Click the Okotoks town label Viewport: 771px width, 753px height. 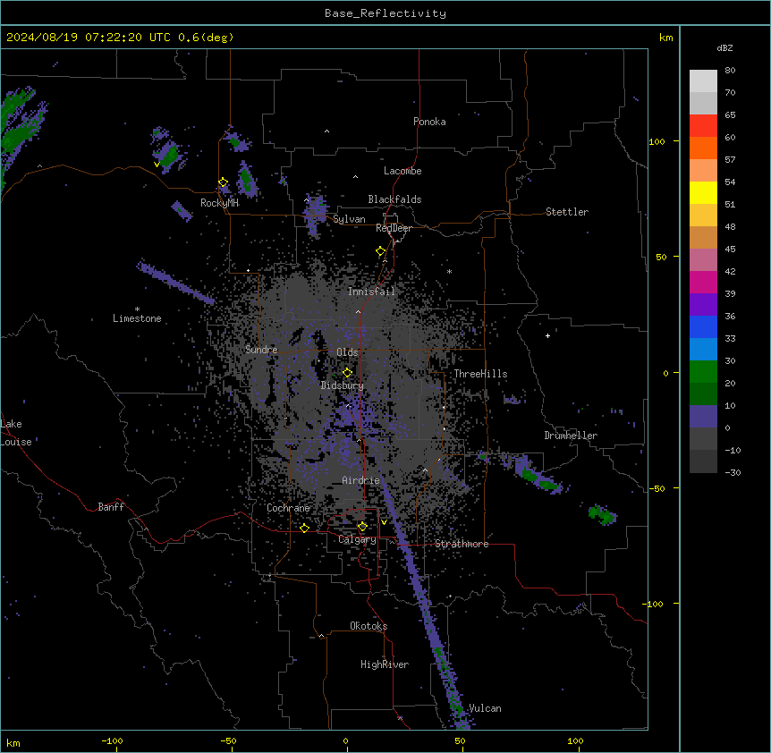pos(369,626)
